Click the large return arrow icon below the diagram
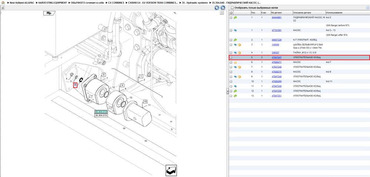 click(x=171, y=170)
